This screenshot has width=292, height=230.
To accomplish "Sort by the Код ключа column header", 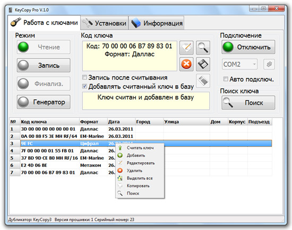I will (x=50, y=122).
